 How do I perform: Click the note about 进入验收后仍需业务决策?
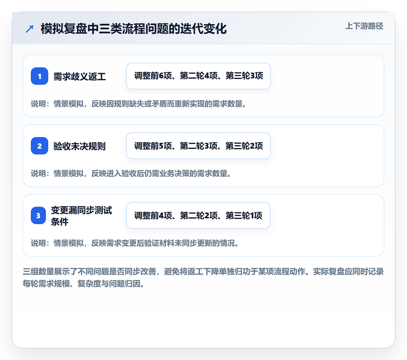pyautogui.click(x=131, y=173)
